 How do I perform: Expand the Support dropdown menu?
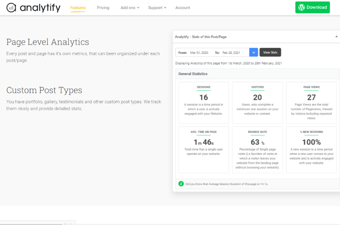(x=157, y=8)
